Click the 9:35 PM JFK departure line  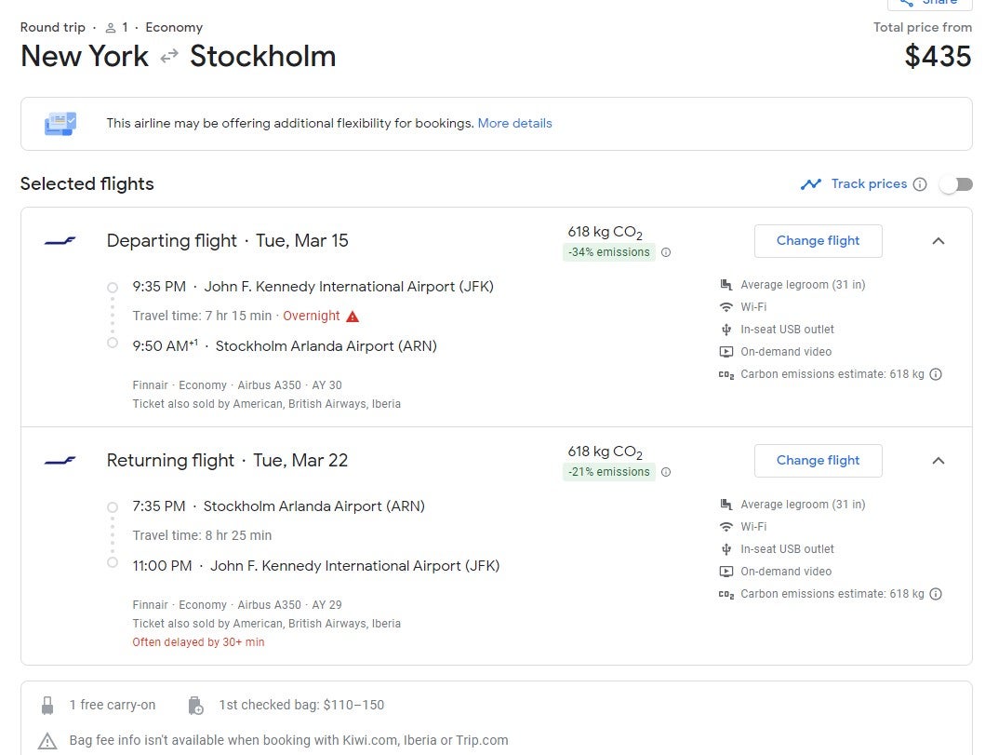313,287
